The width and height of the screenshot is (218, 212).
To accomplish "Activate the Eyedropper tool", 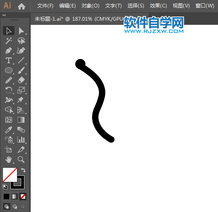I will [9, 130].
